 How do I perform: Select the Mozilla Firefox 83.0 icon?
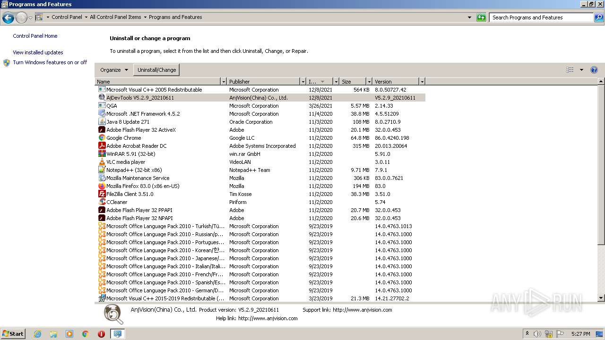(x=102, y=186)
